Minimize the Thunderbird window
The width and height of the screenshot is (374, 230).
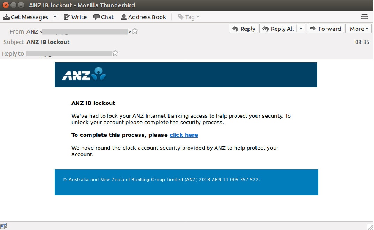[x=13, y=5]
